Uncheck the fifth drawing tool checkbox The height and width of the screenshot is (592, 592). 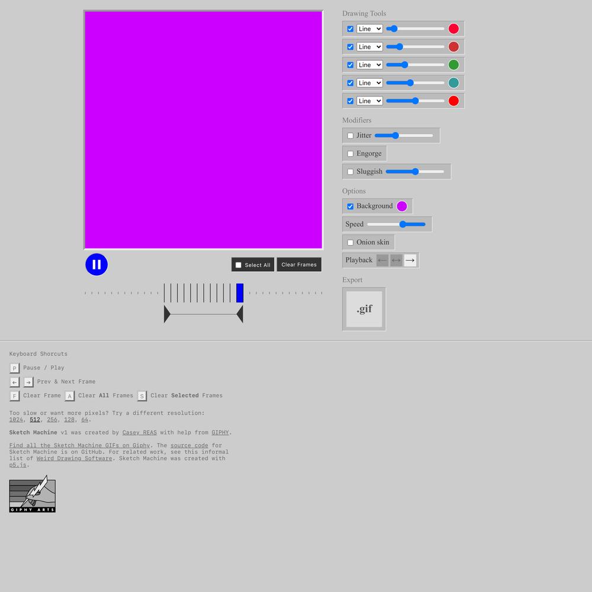[350, 101]
